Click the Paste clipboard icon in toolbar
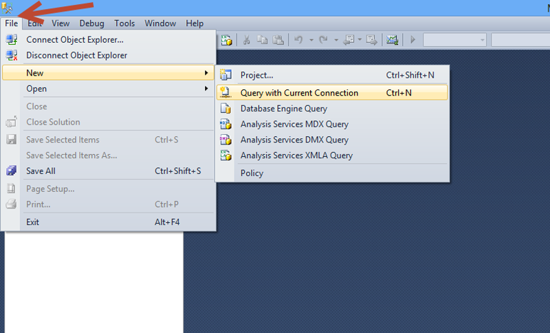The height and width of the screenshot is (333, 550). coord(278,40)
